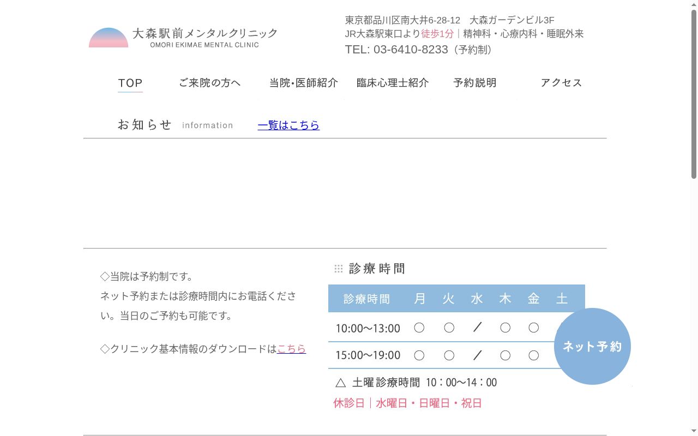Click the grid dots icon beside 診療時間
Screen dimensions: 698x436
339,269
